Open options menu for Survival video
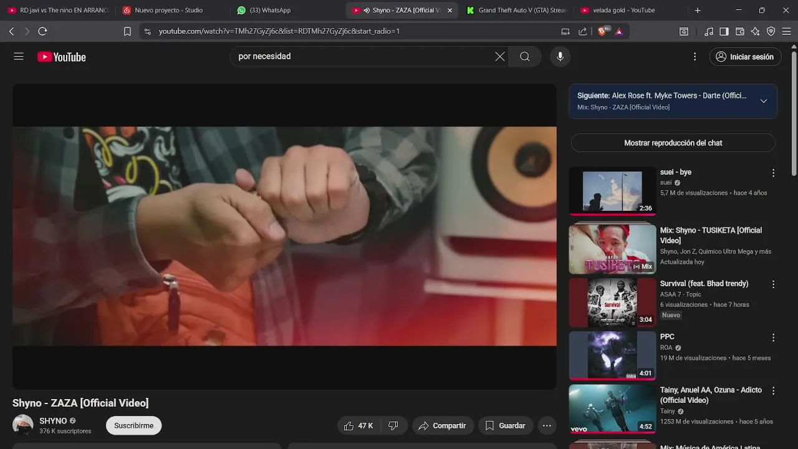Viewport: 798px width, 449px height. (x=774, y=284)
